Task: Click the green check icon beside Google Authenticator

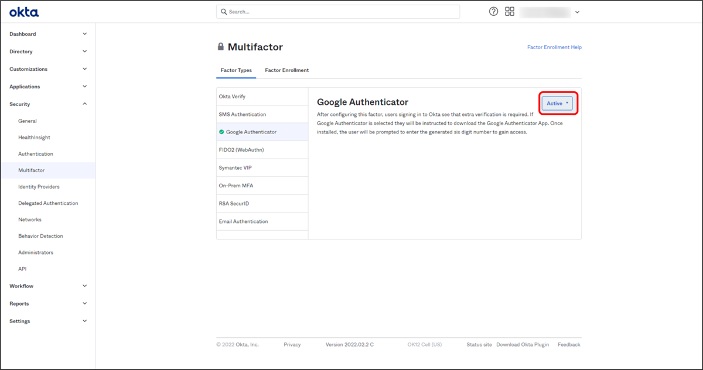Action: tap(221, 132)
